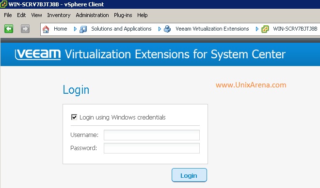This screenshot has width=320, height=188.
Task: Open the Edit menu
Action: pos(21,15)
